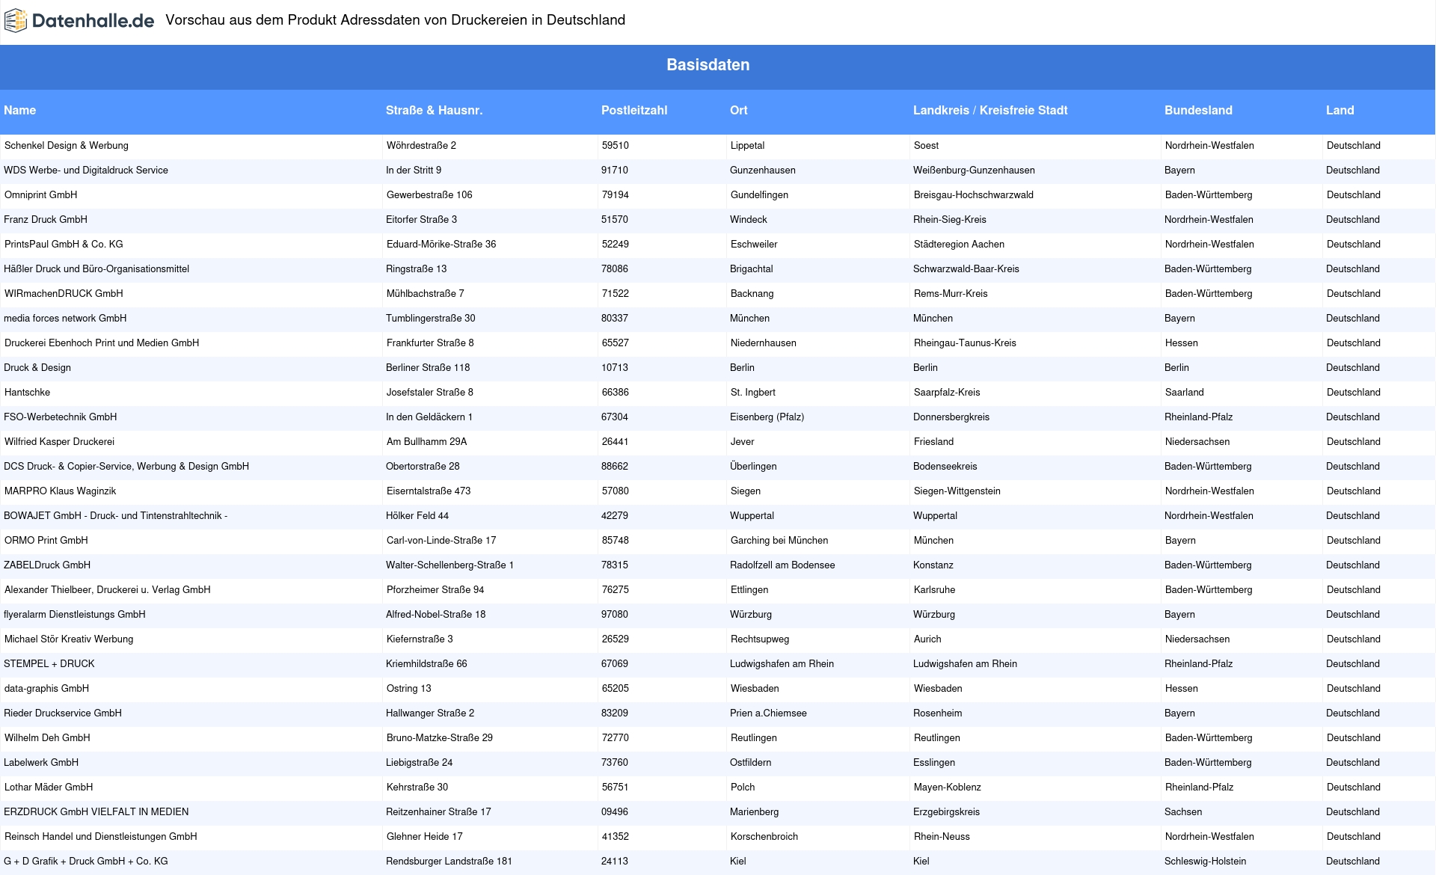Click the Basisdaten section header
Screen dimensions: 1436x875
708,65
